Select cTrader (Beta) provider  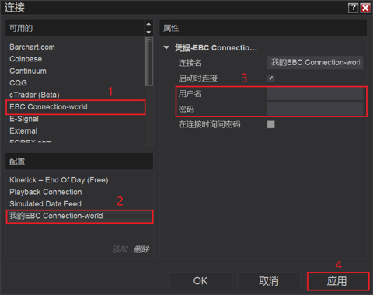[x=34, y=95]
